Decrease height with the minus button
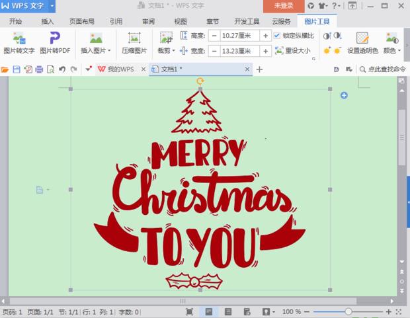This screenshot has width=410, height=318. coord(214,36)
